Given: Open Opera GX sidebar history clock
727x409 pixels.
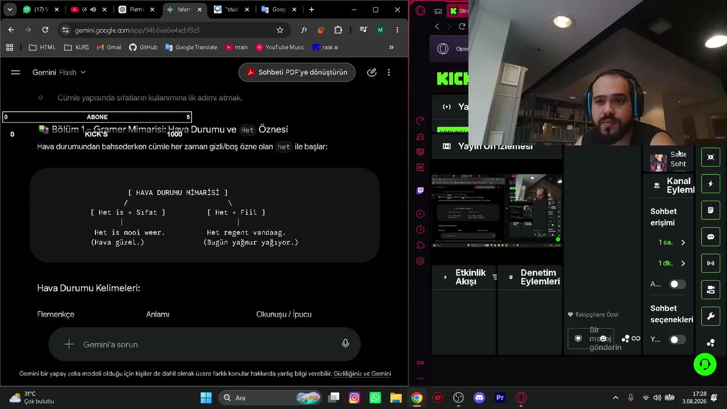Looking at the screenshot, I should tap(420, 229).
